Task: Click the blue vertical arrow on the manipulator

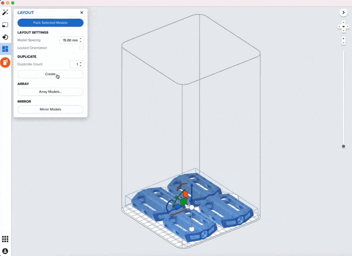Action: click(192, 193)
